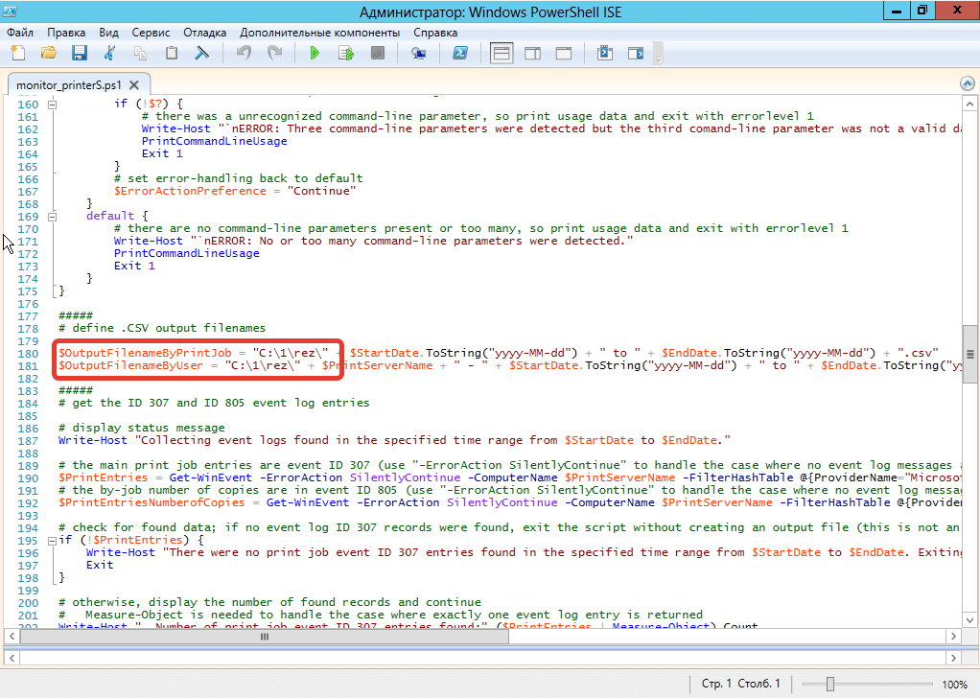Collapse the if block at line 195

click(x=52, y=541)
